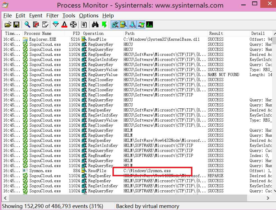This screenshot has height=210, width=276.
Task: Select the Explorer.EXE process row
Action: coord(137,39)
